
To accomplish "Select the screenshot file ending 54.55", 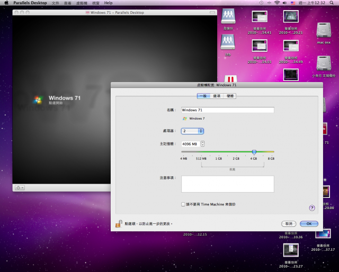I will coord(260,46).
